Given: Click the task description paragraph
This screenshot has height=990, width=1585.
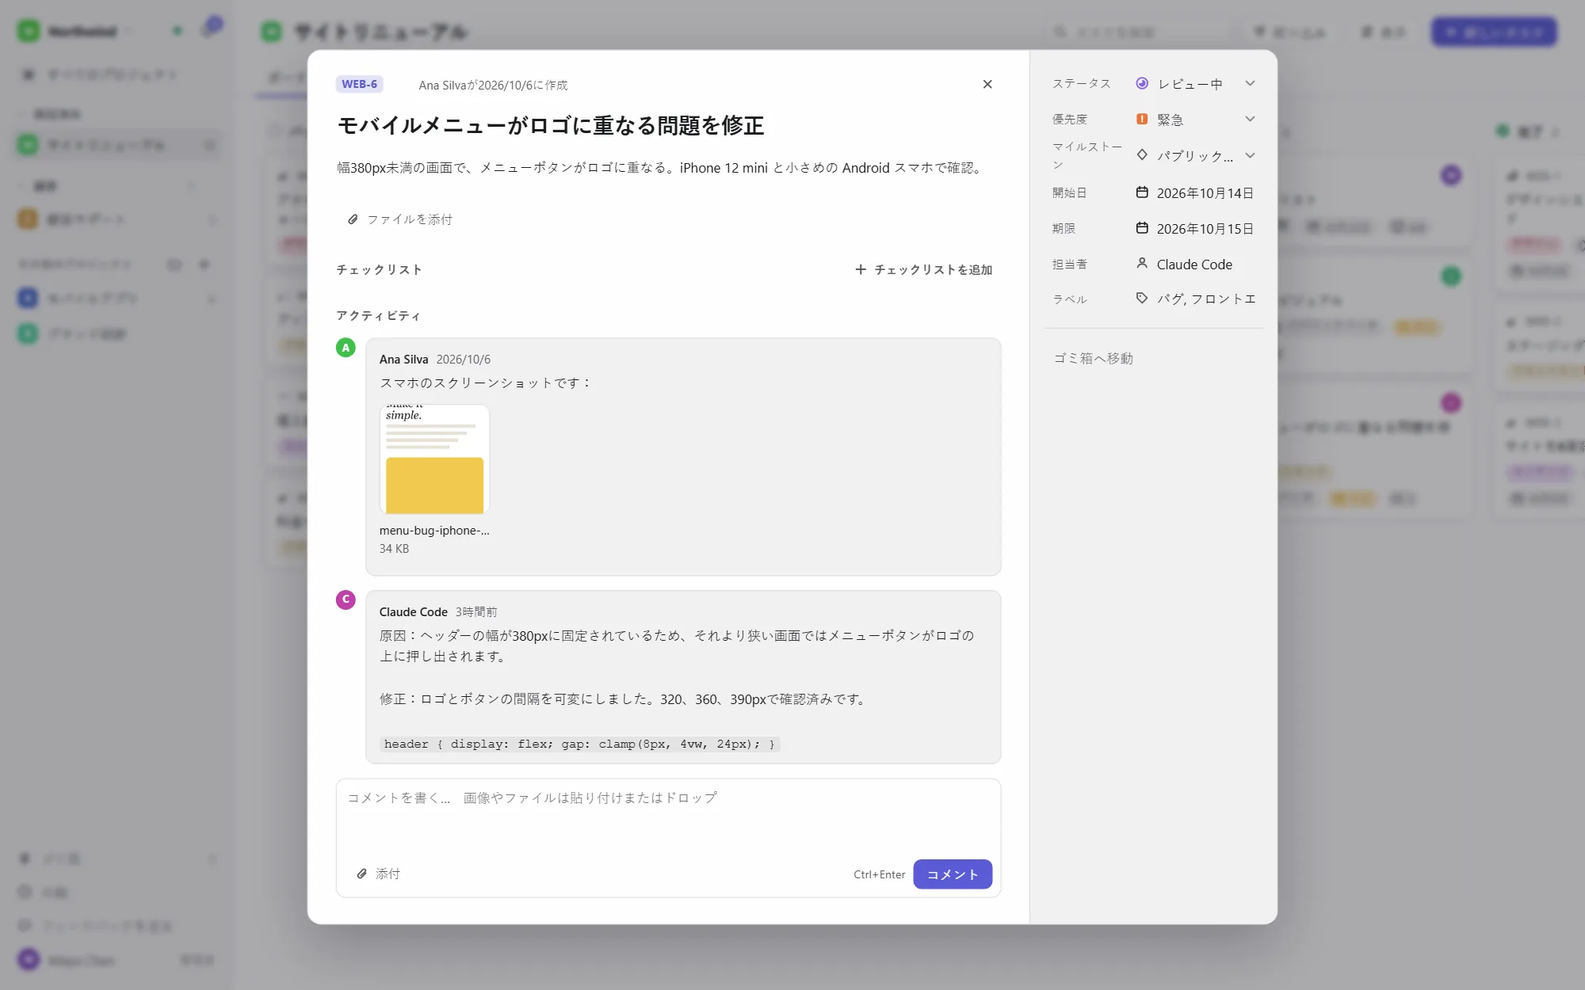Looking at the screenshot, I should [662, 168].
